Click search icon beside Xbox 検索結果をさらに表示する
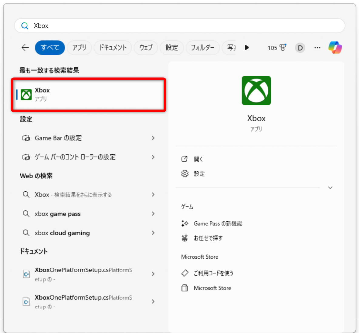359x333 pixels. 26,194
